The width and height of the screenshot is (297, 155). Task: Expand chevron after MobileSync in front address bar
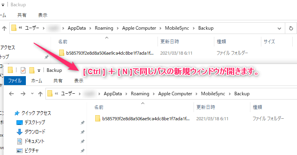pyautogui.click(x=230, y=94)
